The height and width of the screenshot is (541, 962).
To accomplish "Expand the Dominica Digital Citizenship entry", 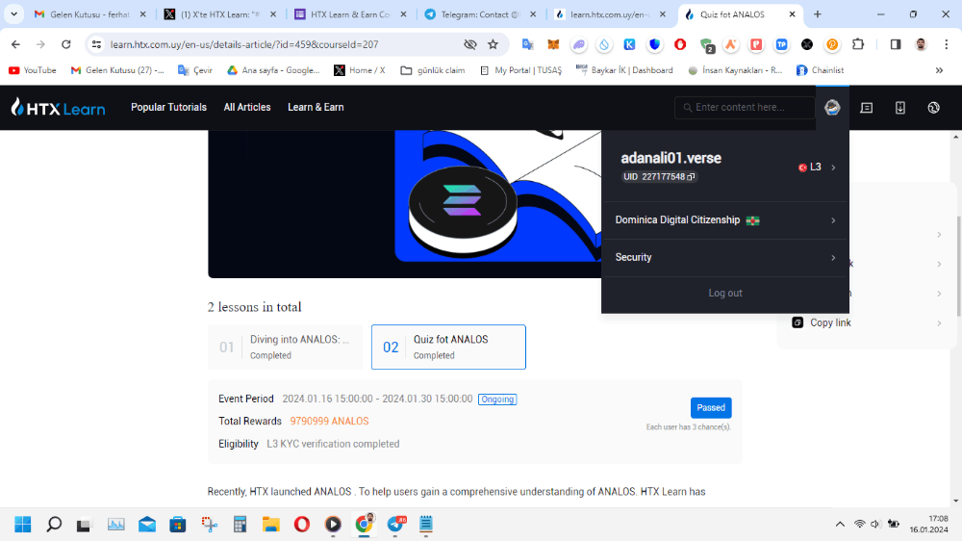I will coord(833,220).
